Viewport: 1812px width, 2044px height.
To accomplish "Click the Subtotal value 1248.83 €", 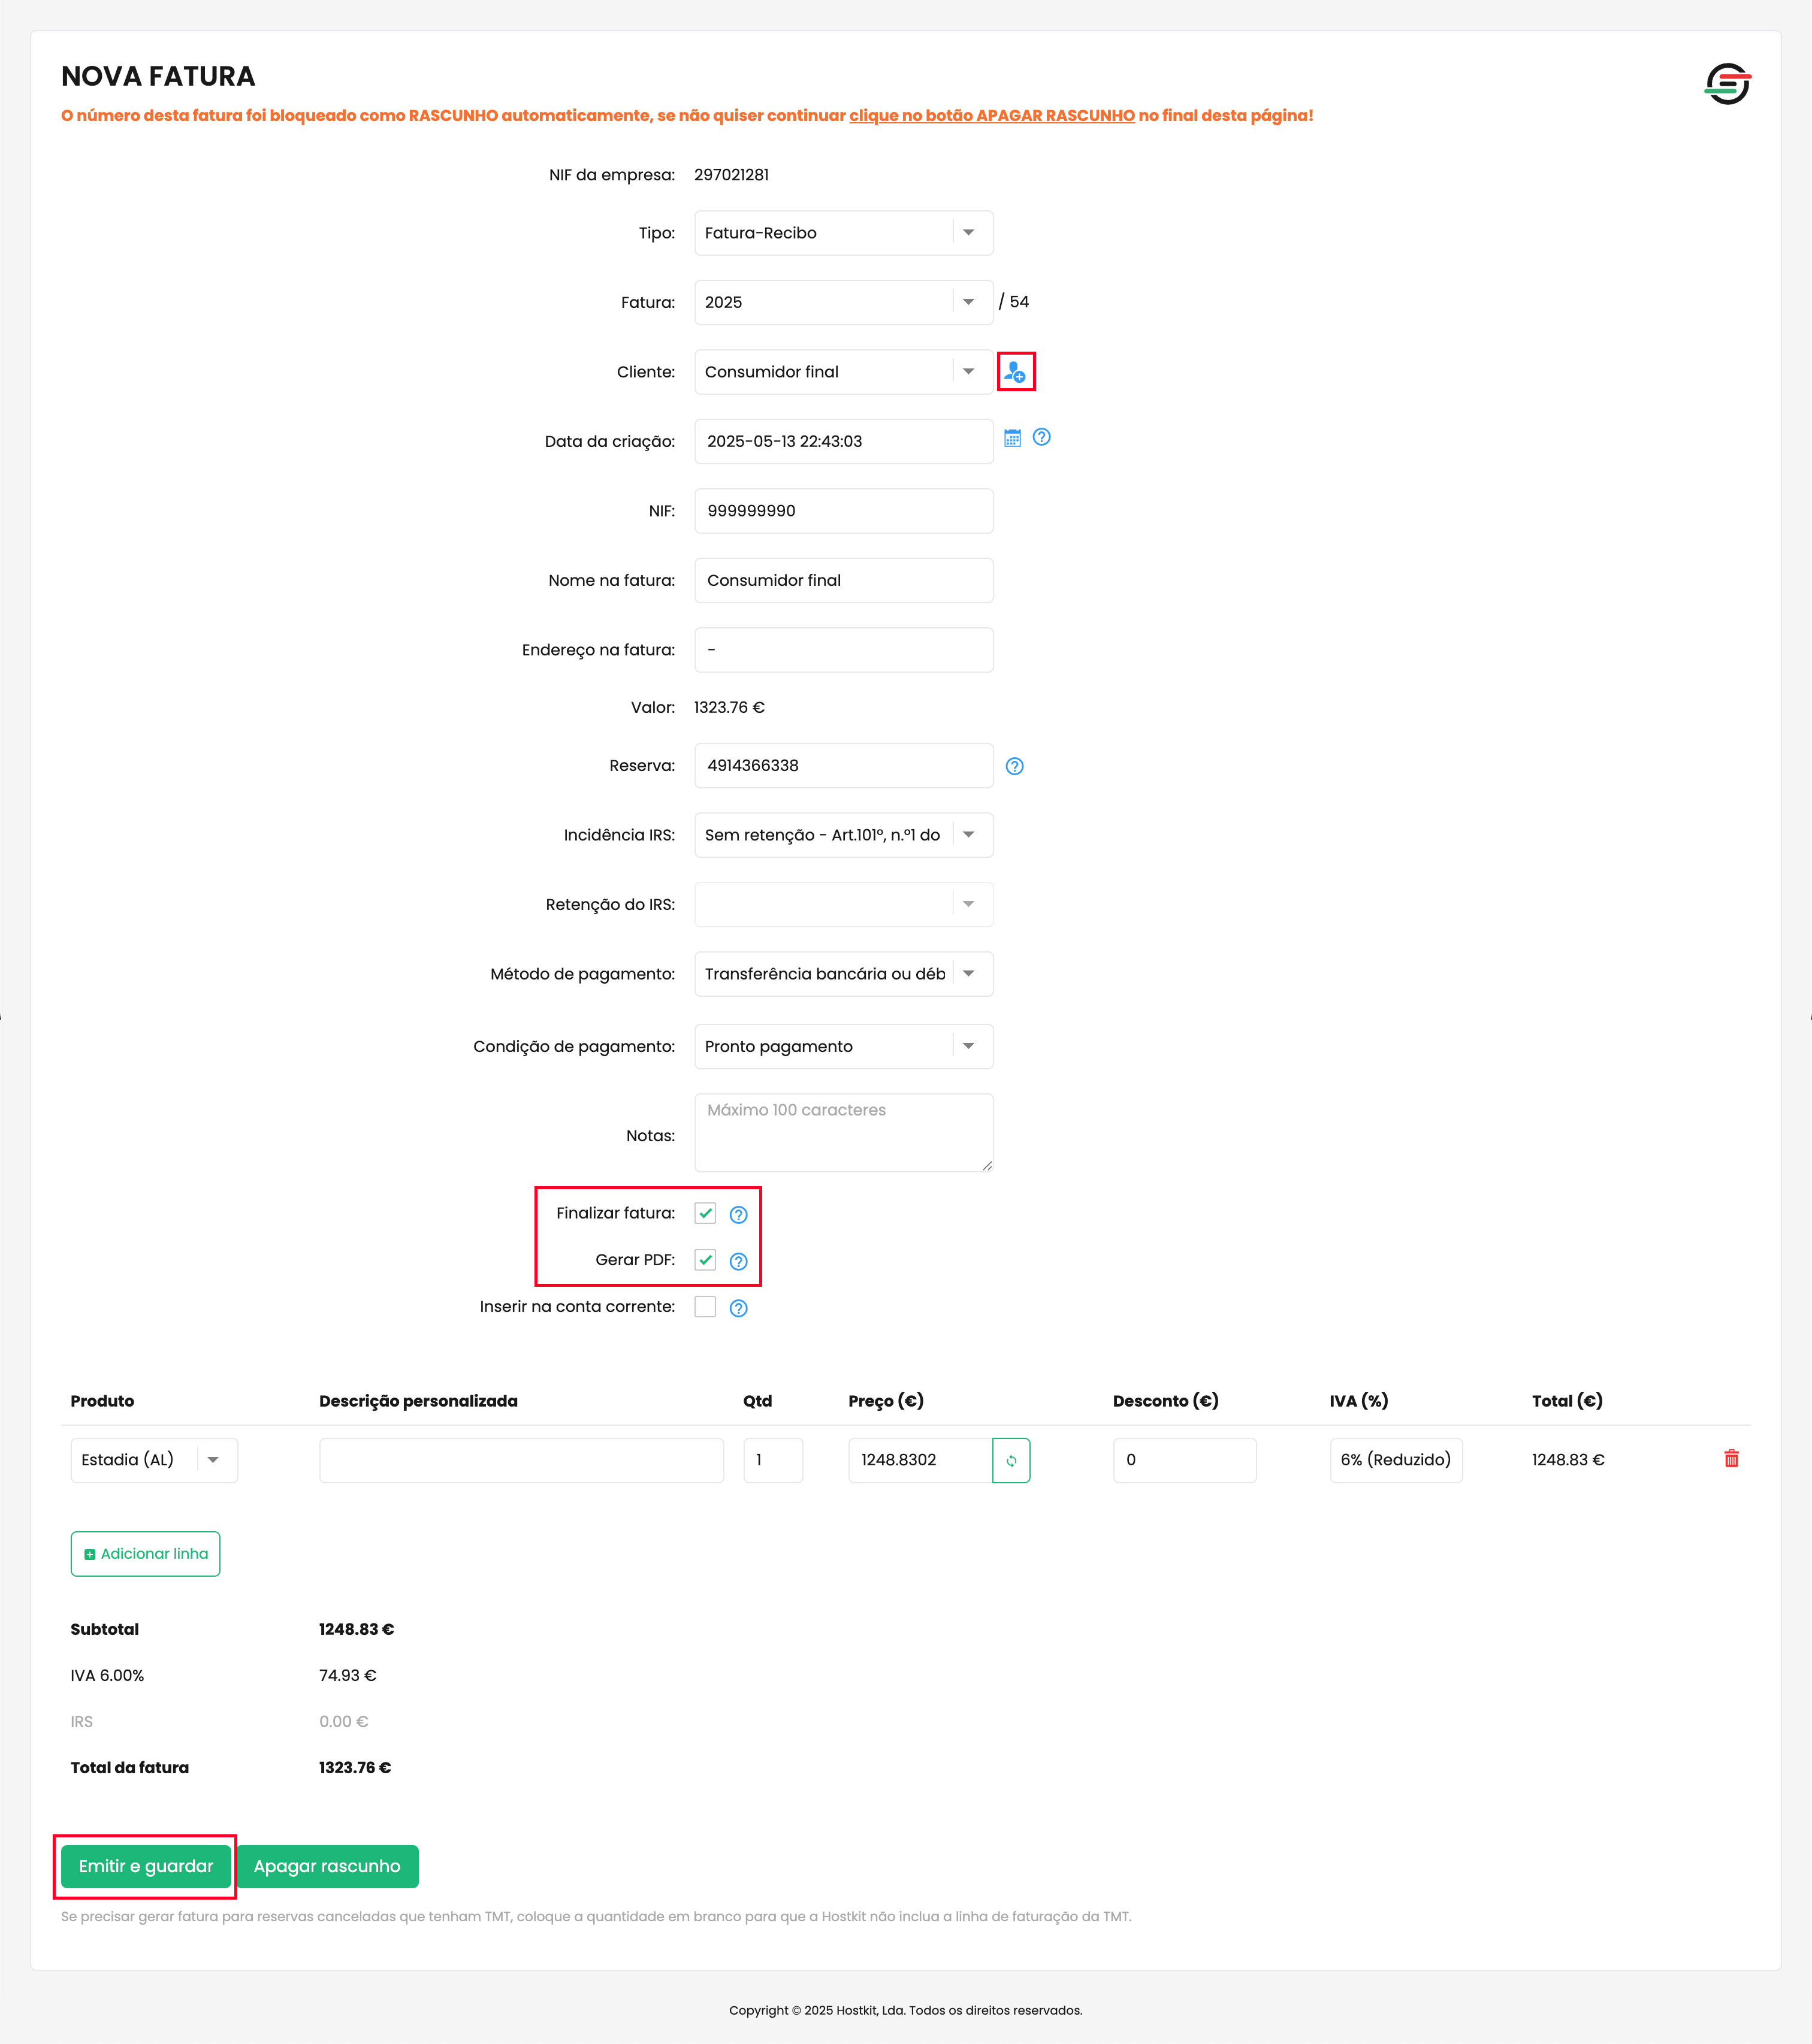I will click(x=356, y=1629).
